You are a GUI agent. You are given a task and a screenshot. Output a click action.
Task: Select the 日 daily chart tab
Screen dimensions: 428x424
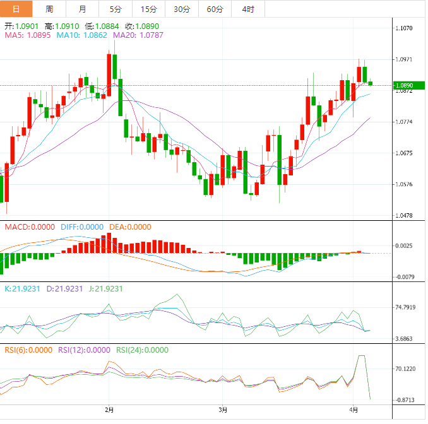click(x=16, y=9)
